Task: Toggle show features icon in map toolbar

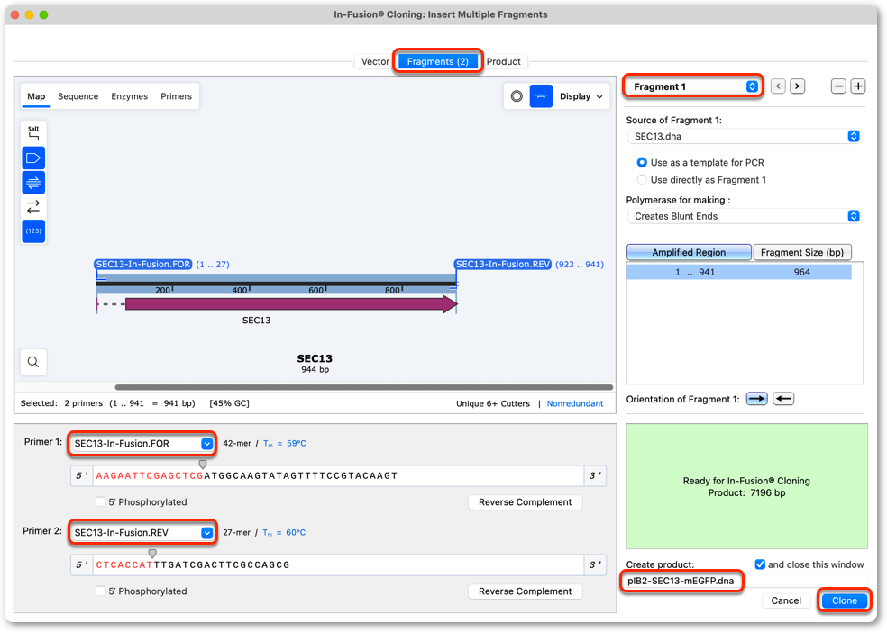Action: (33, 158)
